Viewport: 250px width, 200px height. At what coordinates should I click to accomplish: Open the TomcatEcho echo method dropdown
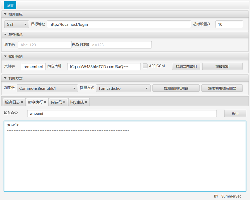123,88
